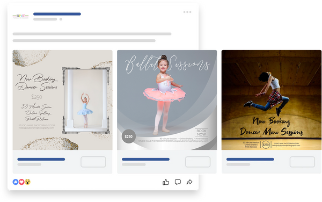Image resolution: width=322 pixels, height=202 pixels.
Task: Click action button under Dancer Sessions card
Action: [x=93, y=162]
